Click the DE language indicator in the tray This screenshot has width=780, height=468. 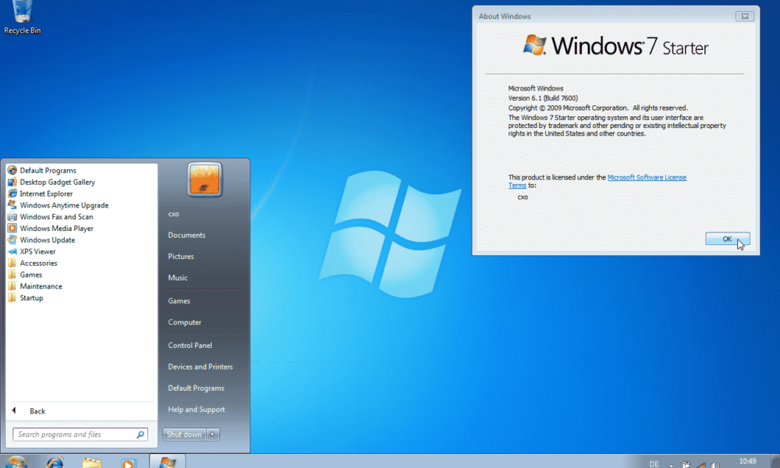click(x=656, y=463)
